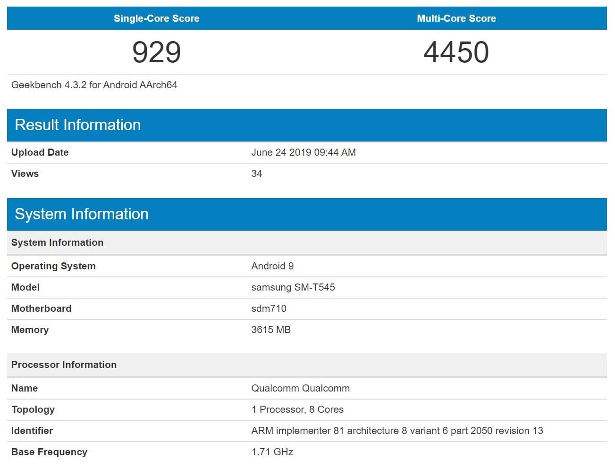Viewport: 615px width, 467px height.
Task: Click the Views label
Action: [25, 174]
